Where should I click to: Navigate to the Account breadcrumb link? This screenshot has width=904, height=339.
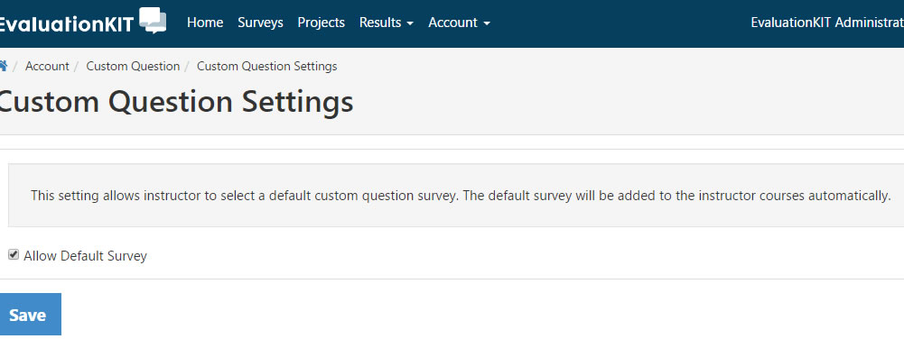click(x=47, y=66)
